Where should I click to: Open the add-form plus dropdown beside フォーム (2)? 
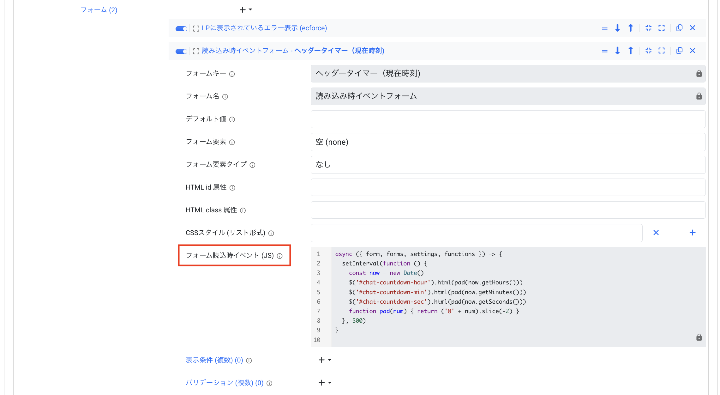pyautogui.click(x=246, y=10)
